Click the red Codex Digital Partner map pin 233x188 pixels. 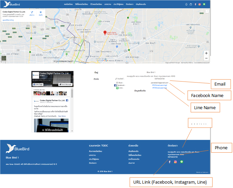point(105,33)
